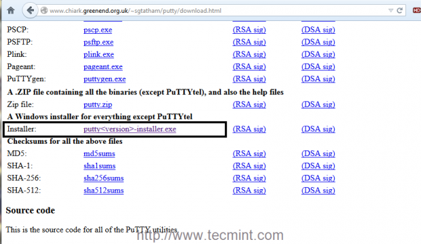Open RSA sig for Installer
Viewport: 421px width, 244px height.
coord(249,129)
